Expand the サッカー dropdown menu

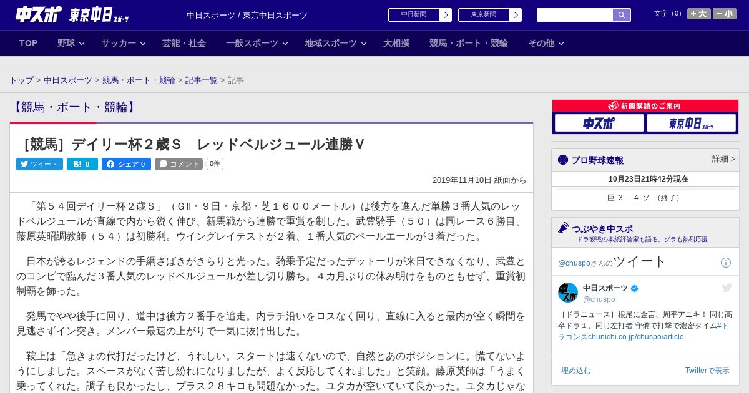(124, 43)
